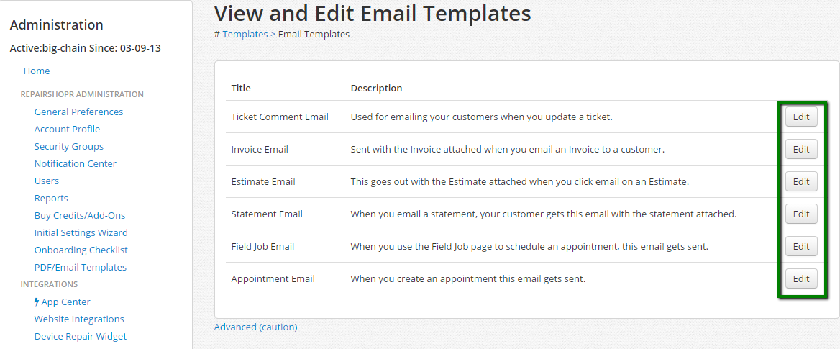Open Reports from the sidebar
840x349 pixels.
[51, 199]
